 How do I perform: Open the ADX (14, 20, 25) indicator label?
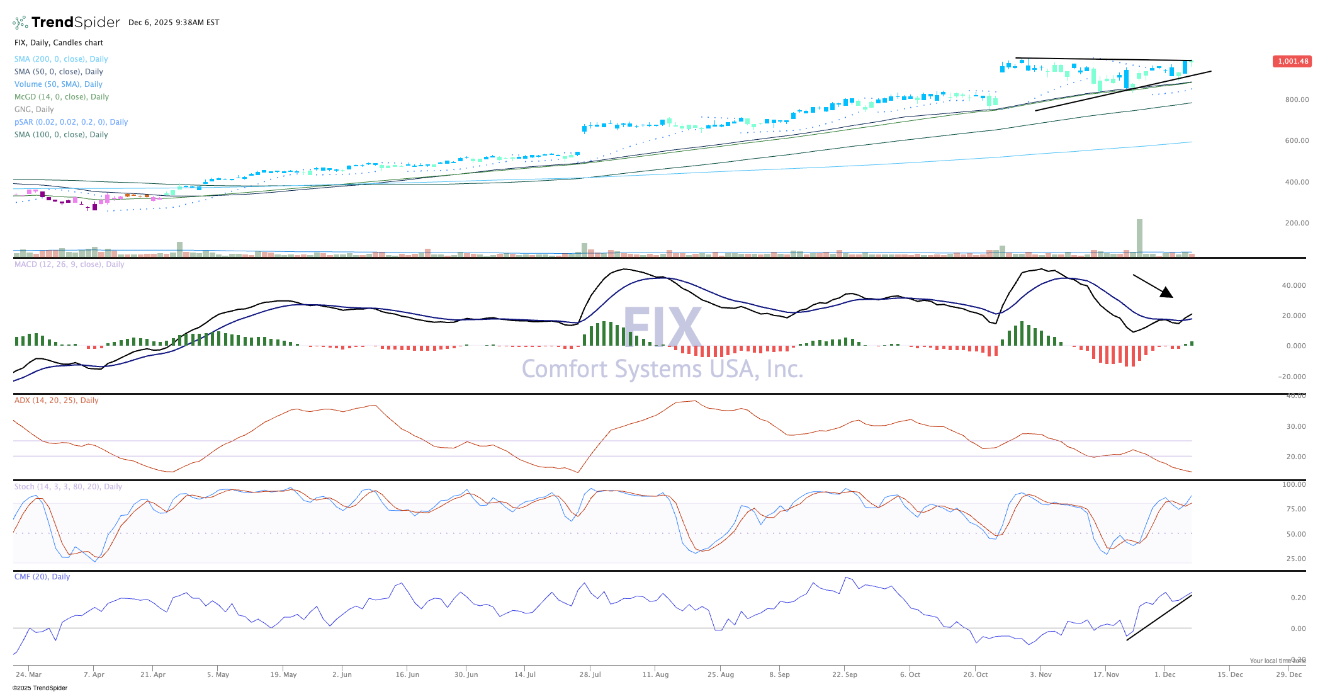(56, 401)
